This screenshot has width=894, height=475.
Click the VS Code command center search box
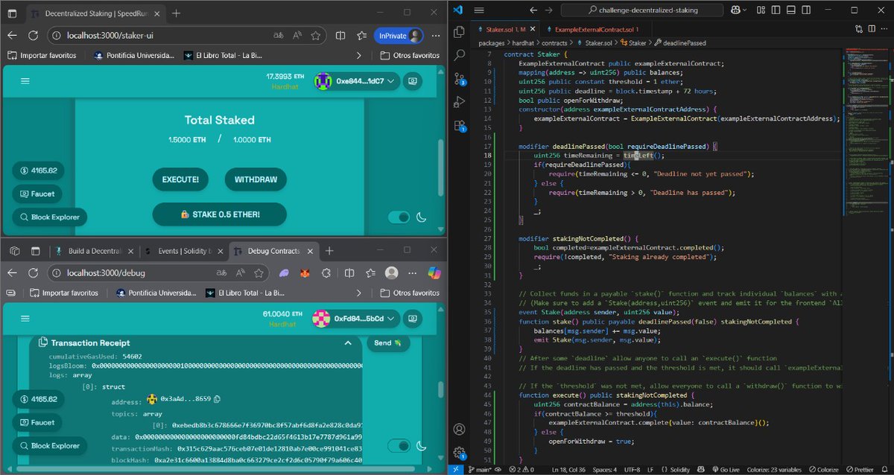click(642, 10)
